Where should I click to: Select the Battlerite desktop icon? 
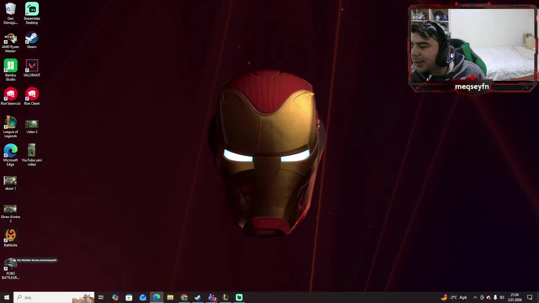click(x=11, y=238)
